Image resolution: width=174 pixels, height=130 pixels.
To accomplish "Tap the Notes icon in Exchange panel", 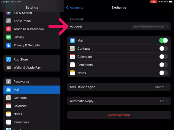I will [x=72, y=73].
